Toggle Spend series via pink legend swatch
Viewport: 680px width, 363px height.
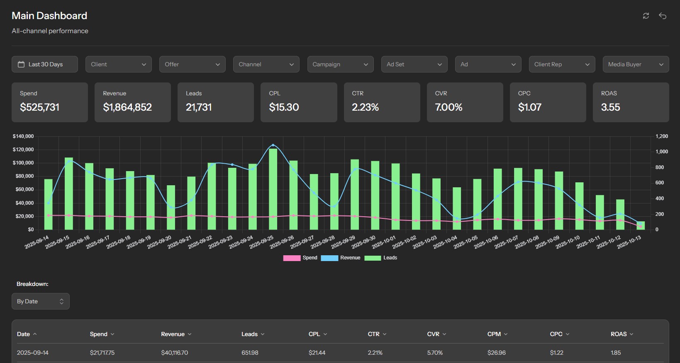[x=292, y=258]
